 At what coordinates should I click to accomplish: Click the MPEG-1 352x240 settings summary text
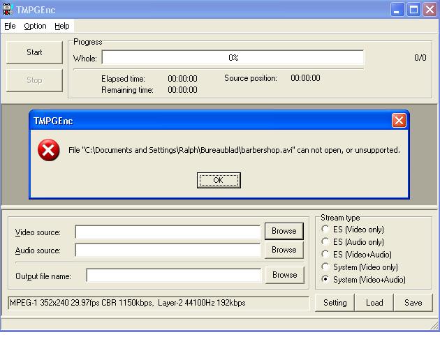tap(128, 303)
